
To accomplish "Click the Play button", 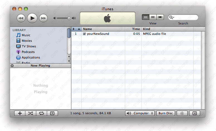I will pos(32,18).
